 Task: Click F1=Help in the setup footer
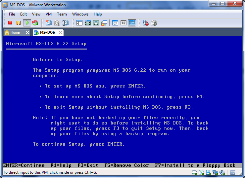[61, 165]
